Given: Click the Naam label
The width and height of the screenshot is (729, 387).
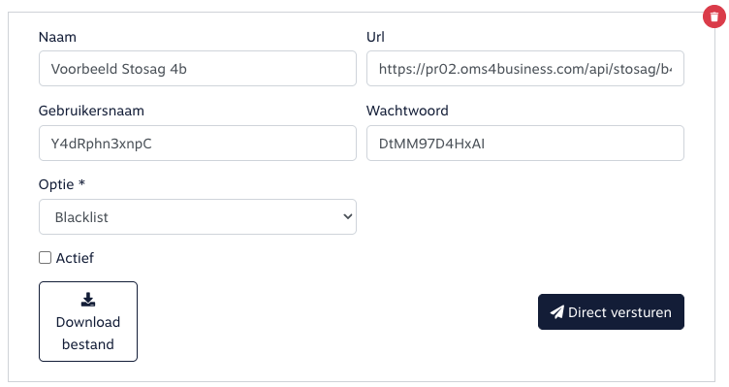Looking at the screenshot, I should click(57, 37).
